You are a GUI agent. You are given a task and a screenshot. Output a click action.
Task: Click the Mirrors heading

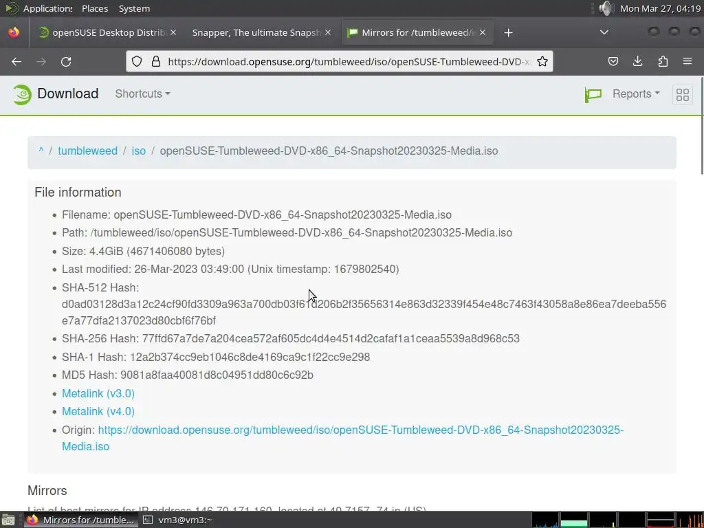pos(47,490)
